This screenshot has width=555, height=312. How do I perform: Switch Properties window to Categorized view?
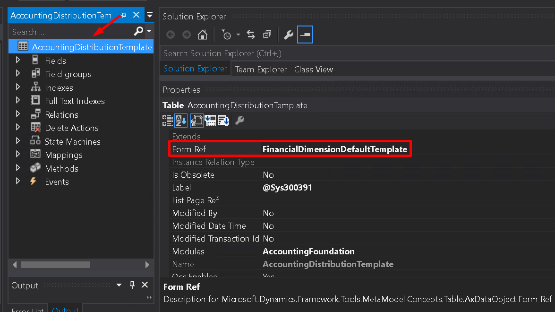pyautogui.click(x=167, y=120)
